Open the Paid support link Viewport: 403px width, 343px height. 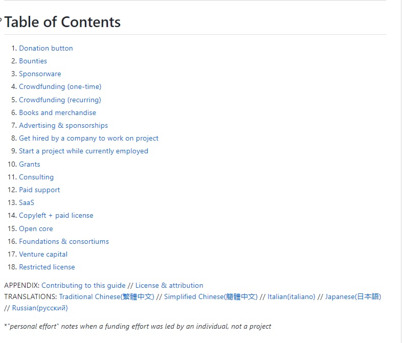tap(39, 190)
